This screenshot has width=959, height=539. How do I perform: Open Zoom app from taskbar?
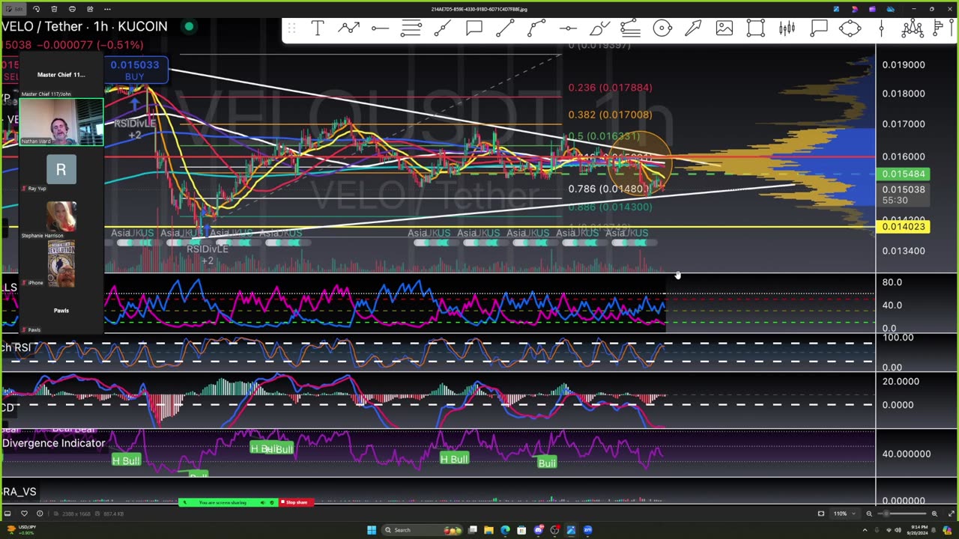pos(587,530)
